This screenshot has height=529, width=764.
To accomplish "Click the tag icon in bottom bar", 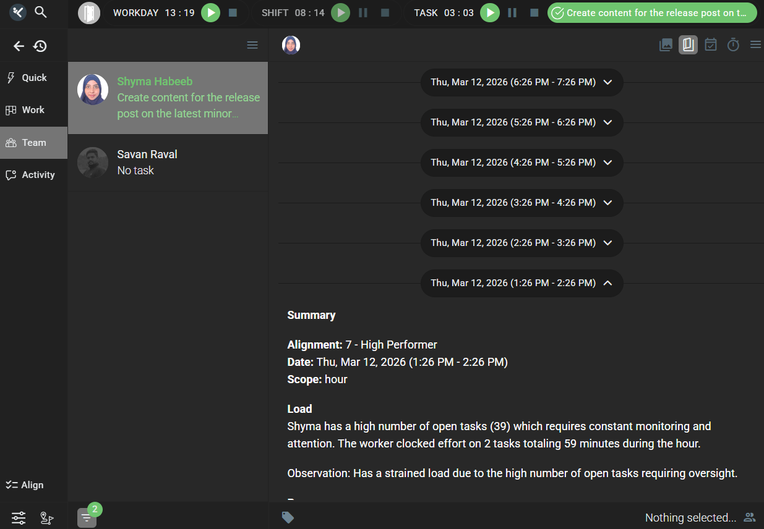I will coord(288,517).
